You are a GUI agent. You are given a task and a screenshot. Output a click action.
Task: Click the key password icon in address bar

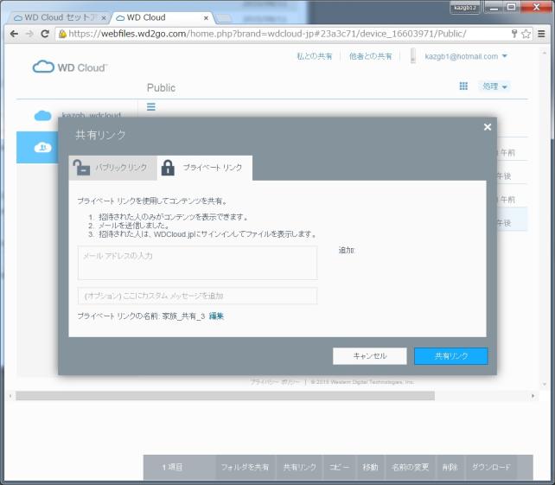[x=514, y=34]
